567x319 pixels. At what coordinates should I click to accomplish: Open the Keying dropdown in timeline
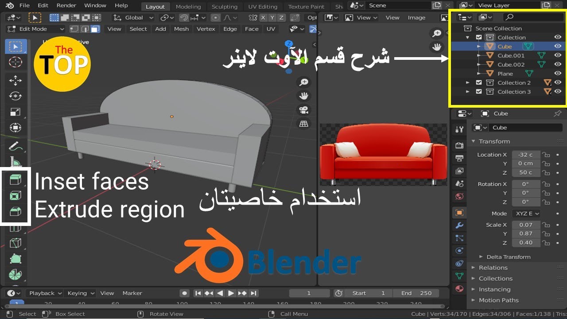click(x=80, y=293)
